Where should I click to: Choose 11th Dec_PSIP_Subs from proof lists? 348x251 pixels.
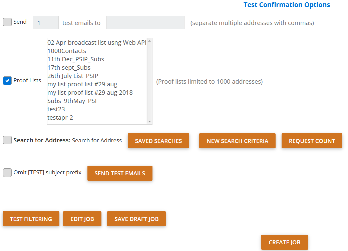click(97, 59)
